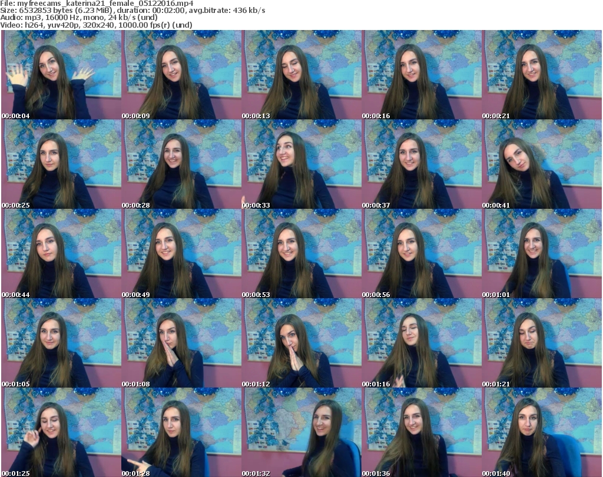Pick the thumbnail stamped 00:00:28
The height and width of the screenshot is (477, 603).
(x=181, y=164)
